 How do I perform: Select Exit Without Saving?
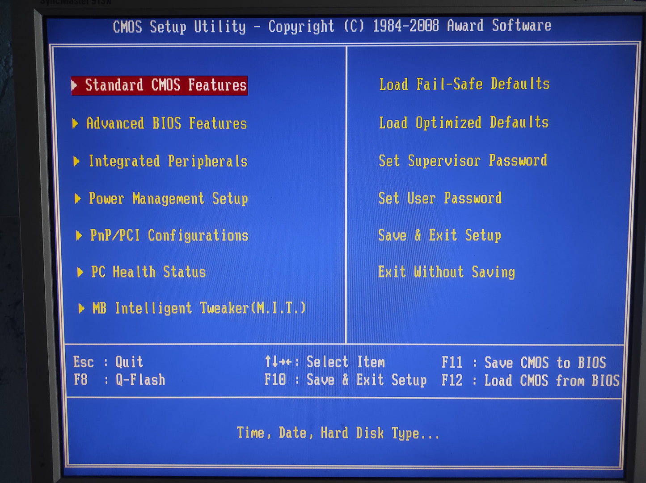(446, 272)
